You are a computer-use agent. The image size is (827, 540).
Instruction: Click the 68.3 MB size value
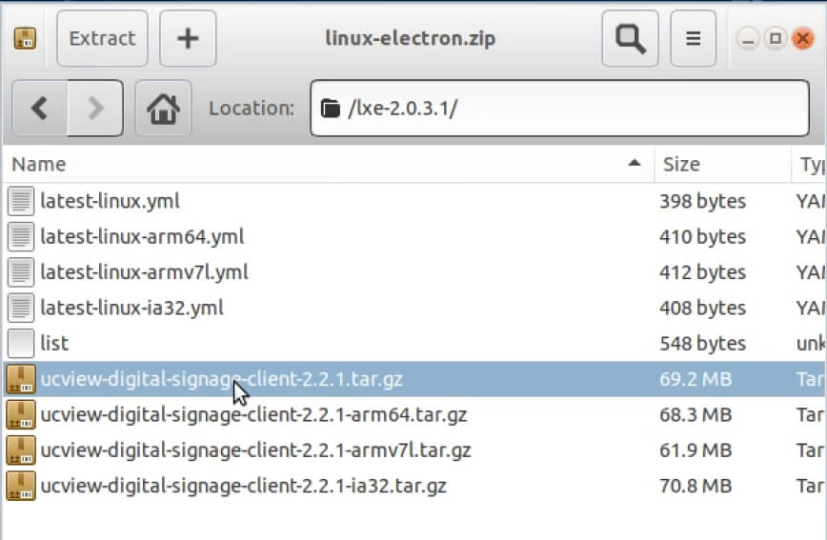pos(696,415)
